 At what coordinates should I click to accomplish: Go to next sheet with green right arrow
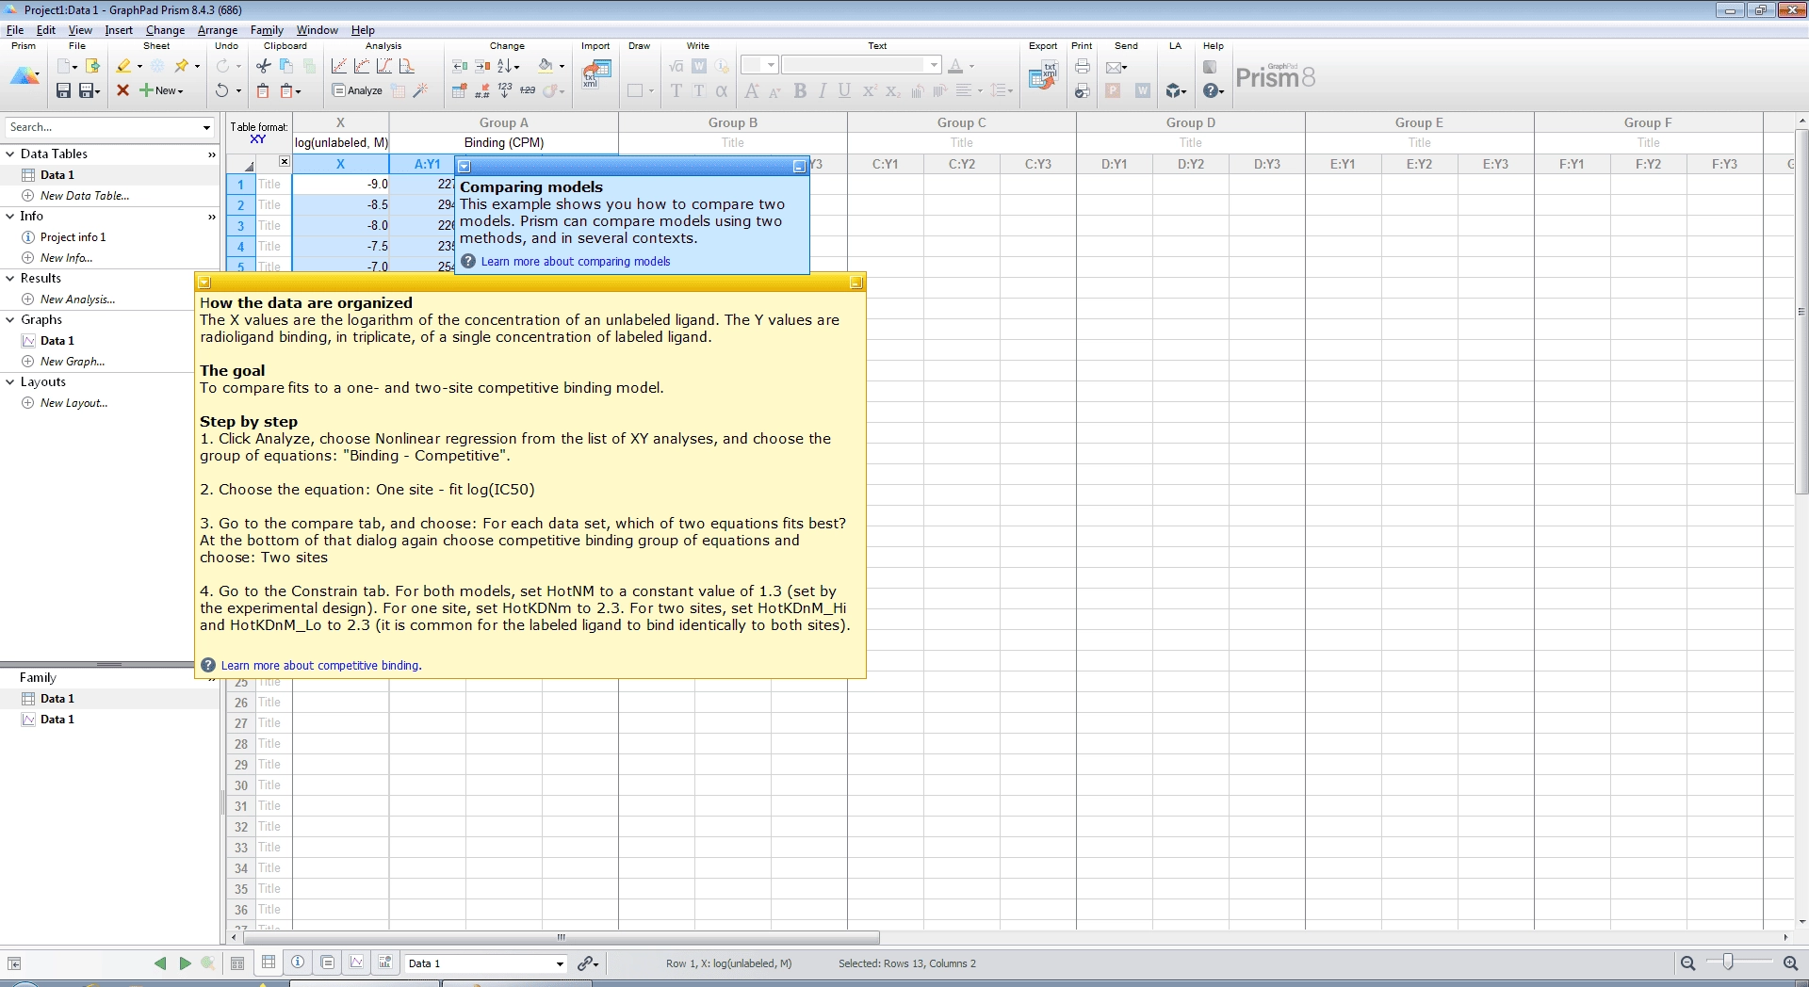click(x=185, y=963)
